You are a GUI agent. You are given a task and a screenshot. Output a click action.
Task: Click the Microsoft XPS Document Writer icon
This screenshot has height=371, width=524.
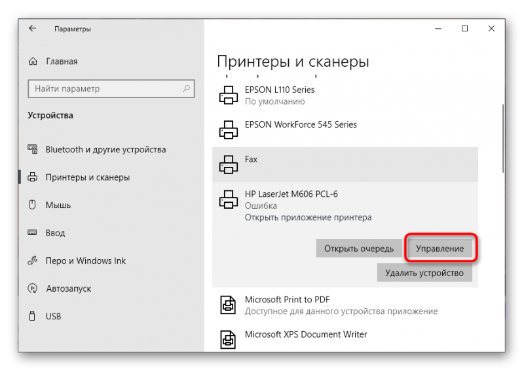(x=228, y=340)
